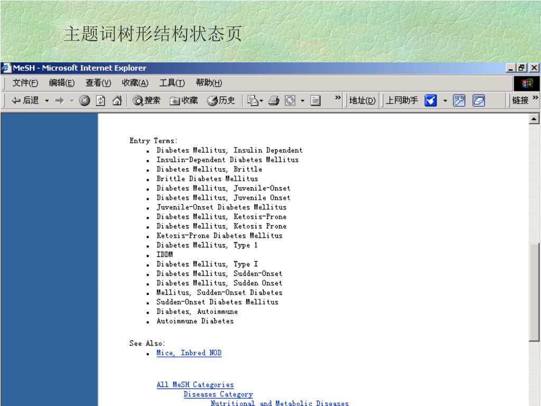This screenshot has width=541, height=406.
Task: Click the entry term Autoimmune Diabetes
Action: coord(195,321)
